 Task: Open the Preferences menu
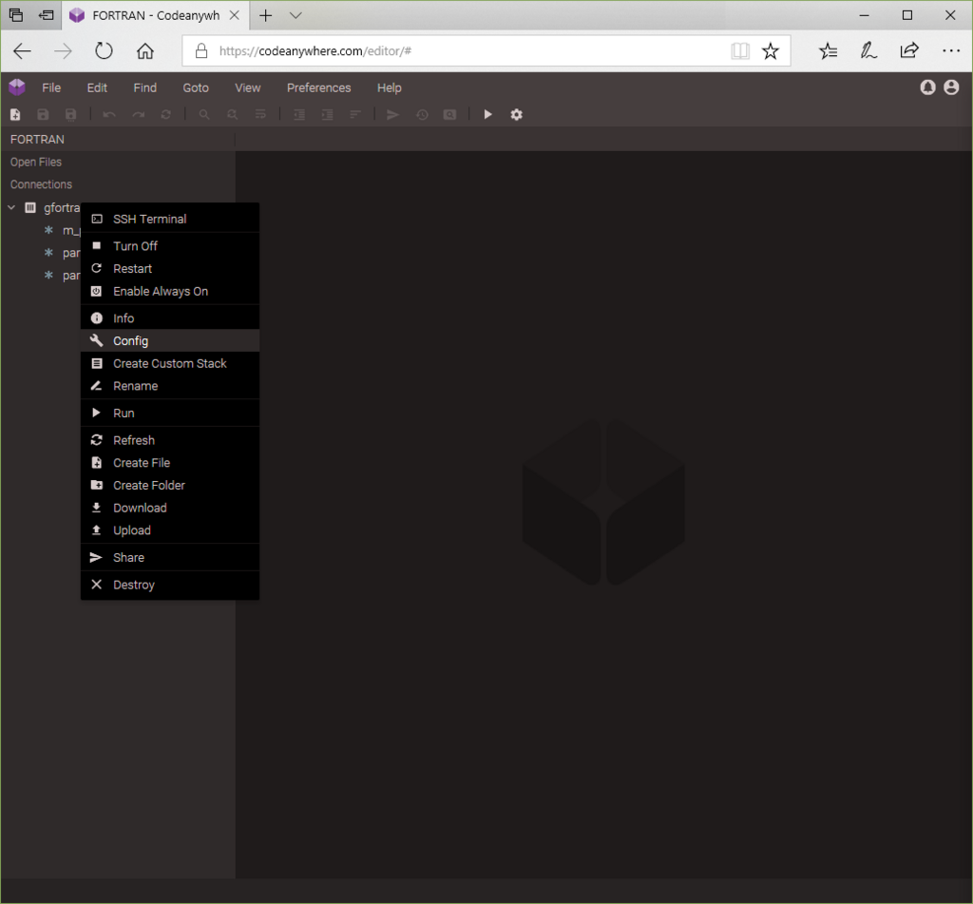coord(318,87)
